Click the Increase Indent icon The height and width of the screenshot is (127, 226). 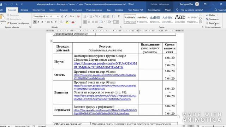point(108,17)
